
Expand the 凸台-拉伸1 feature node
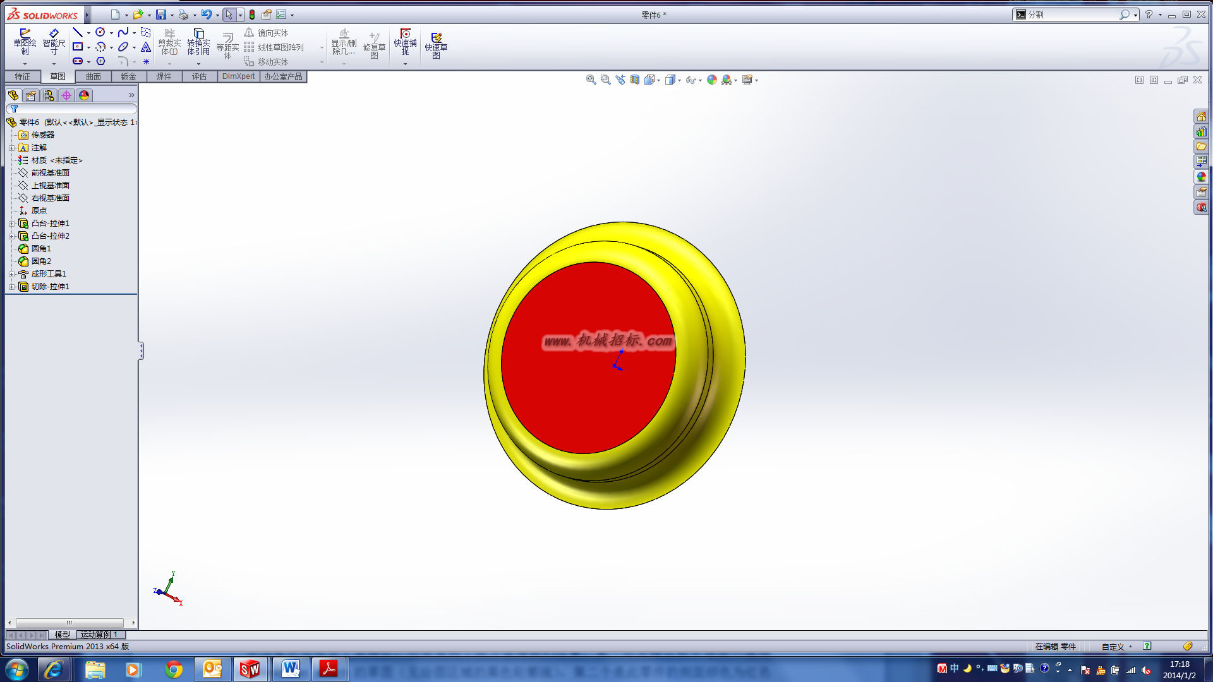[11, 224]
